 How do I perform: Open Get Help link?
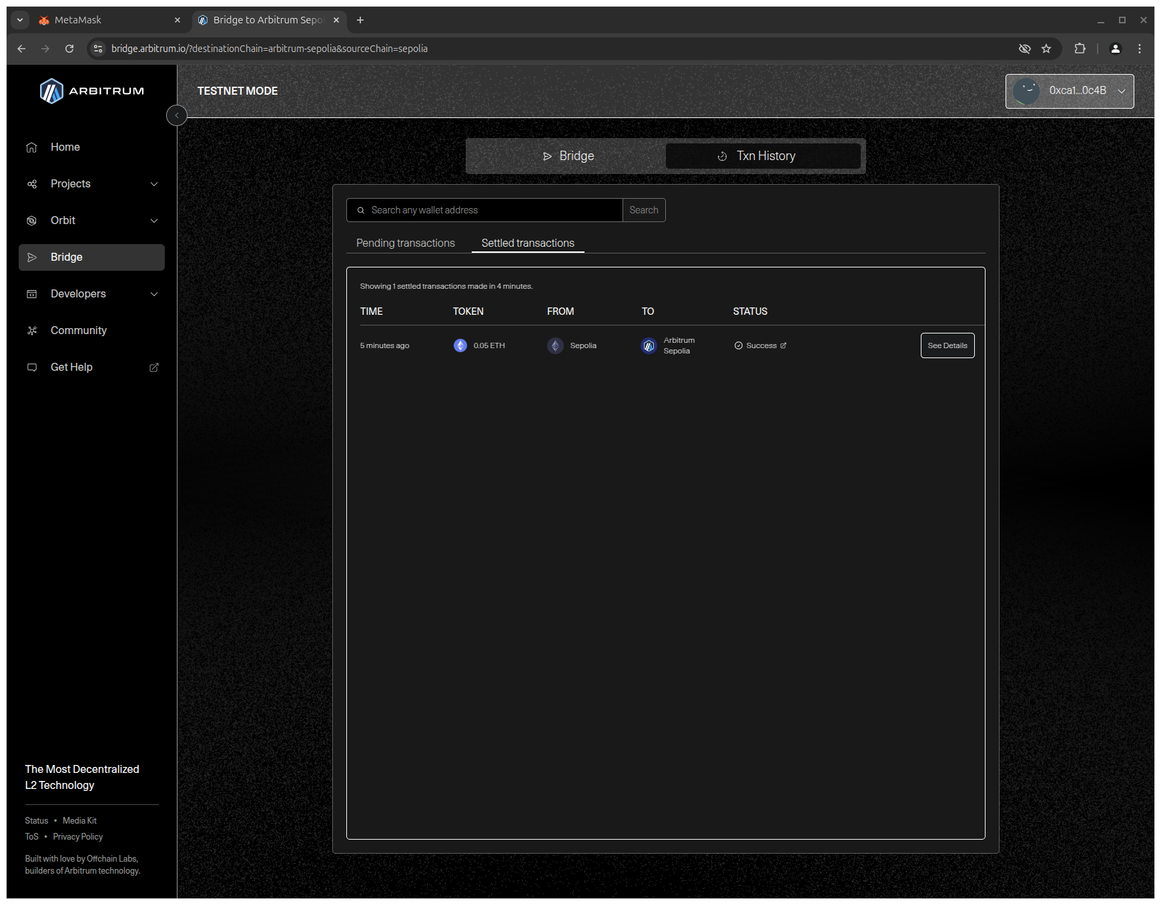pyautogui.click(x=91, y=367)
